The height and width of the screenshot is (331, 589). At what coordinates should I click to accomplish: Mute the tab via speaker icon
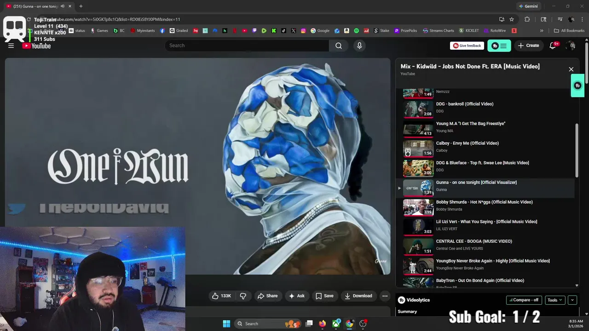click(63, 6)
